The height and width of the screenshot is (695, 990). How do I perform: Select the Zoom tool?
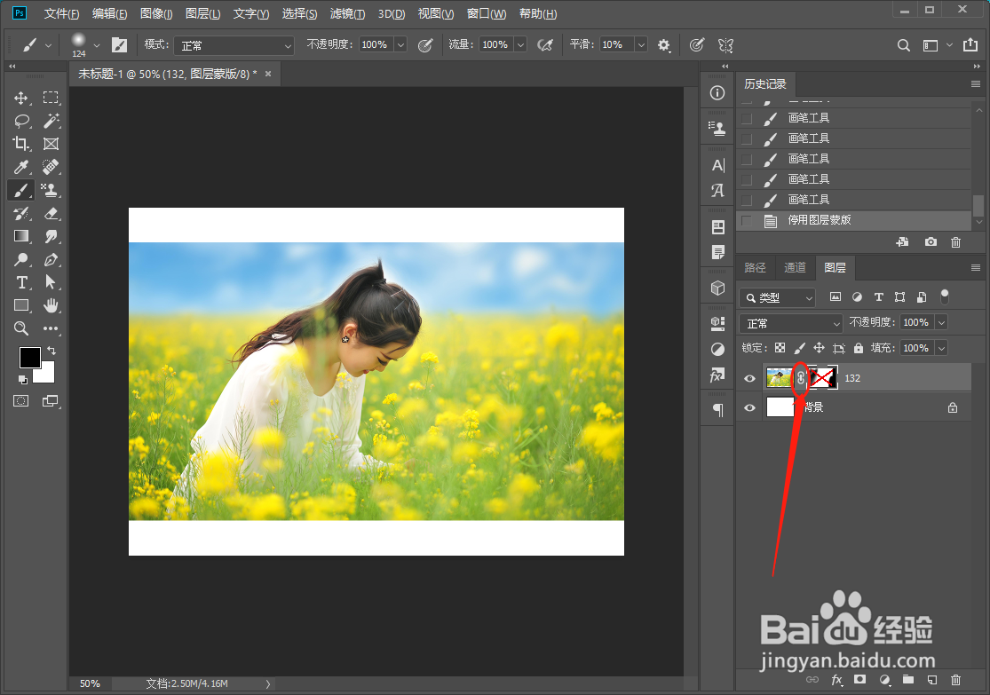pos(20,328)
